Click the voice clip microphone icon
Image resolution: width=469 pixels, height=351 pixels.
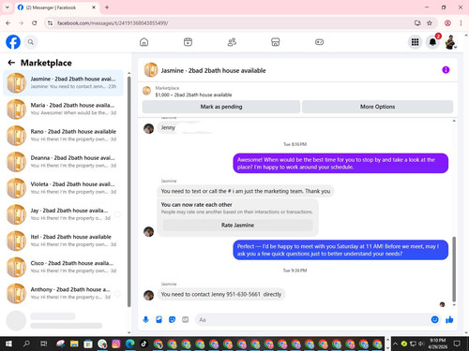[145, 319]
